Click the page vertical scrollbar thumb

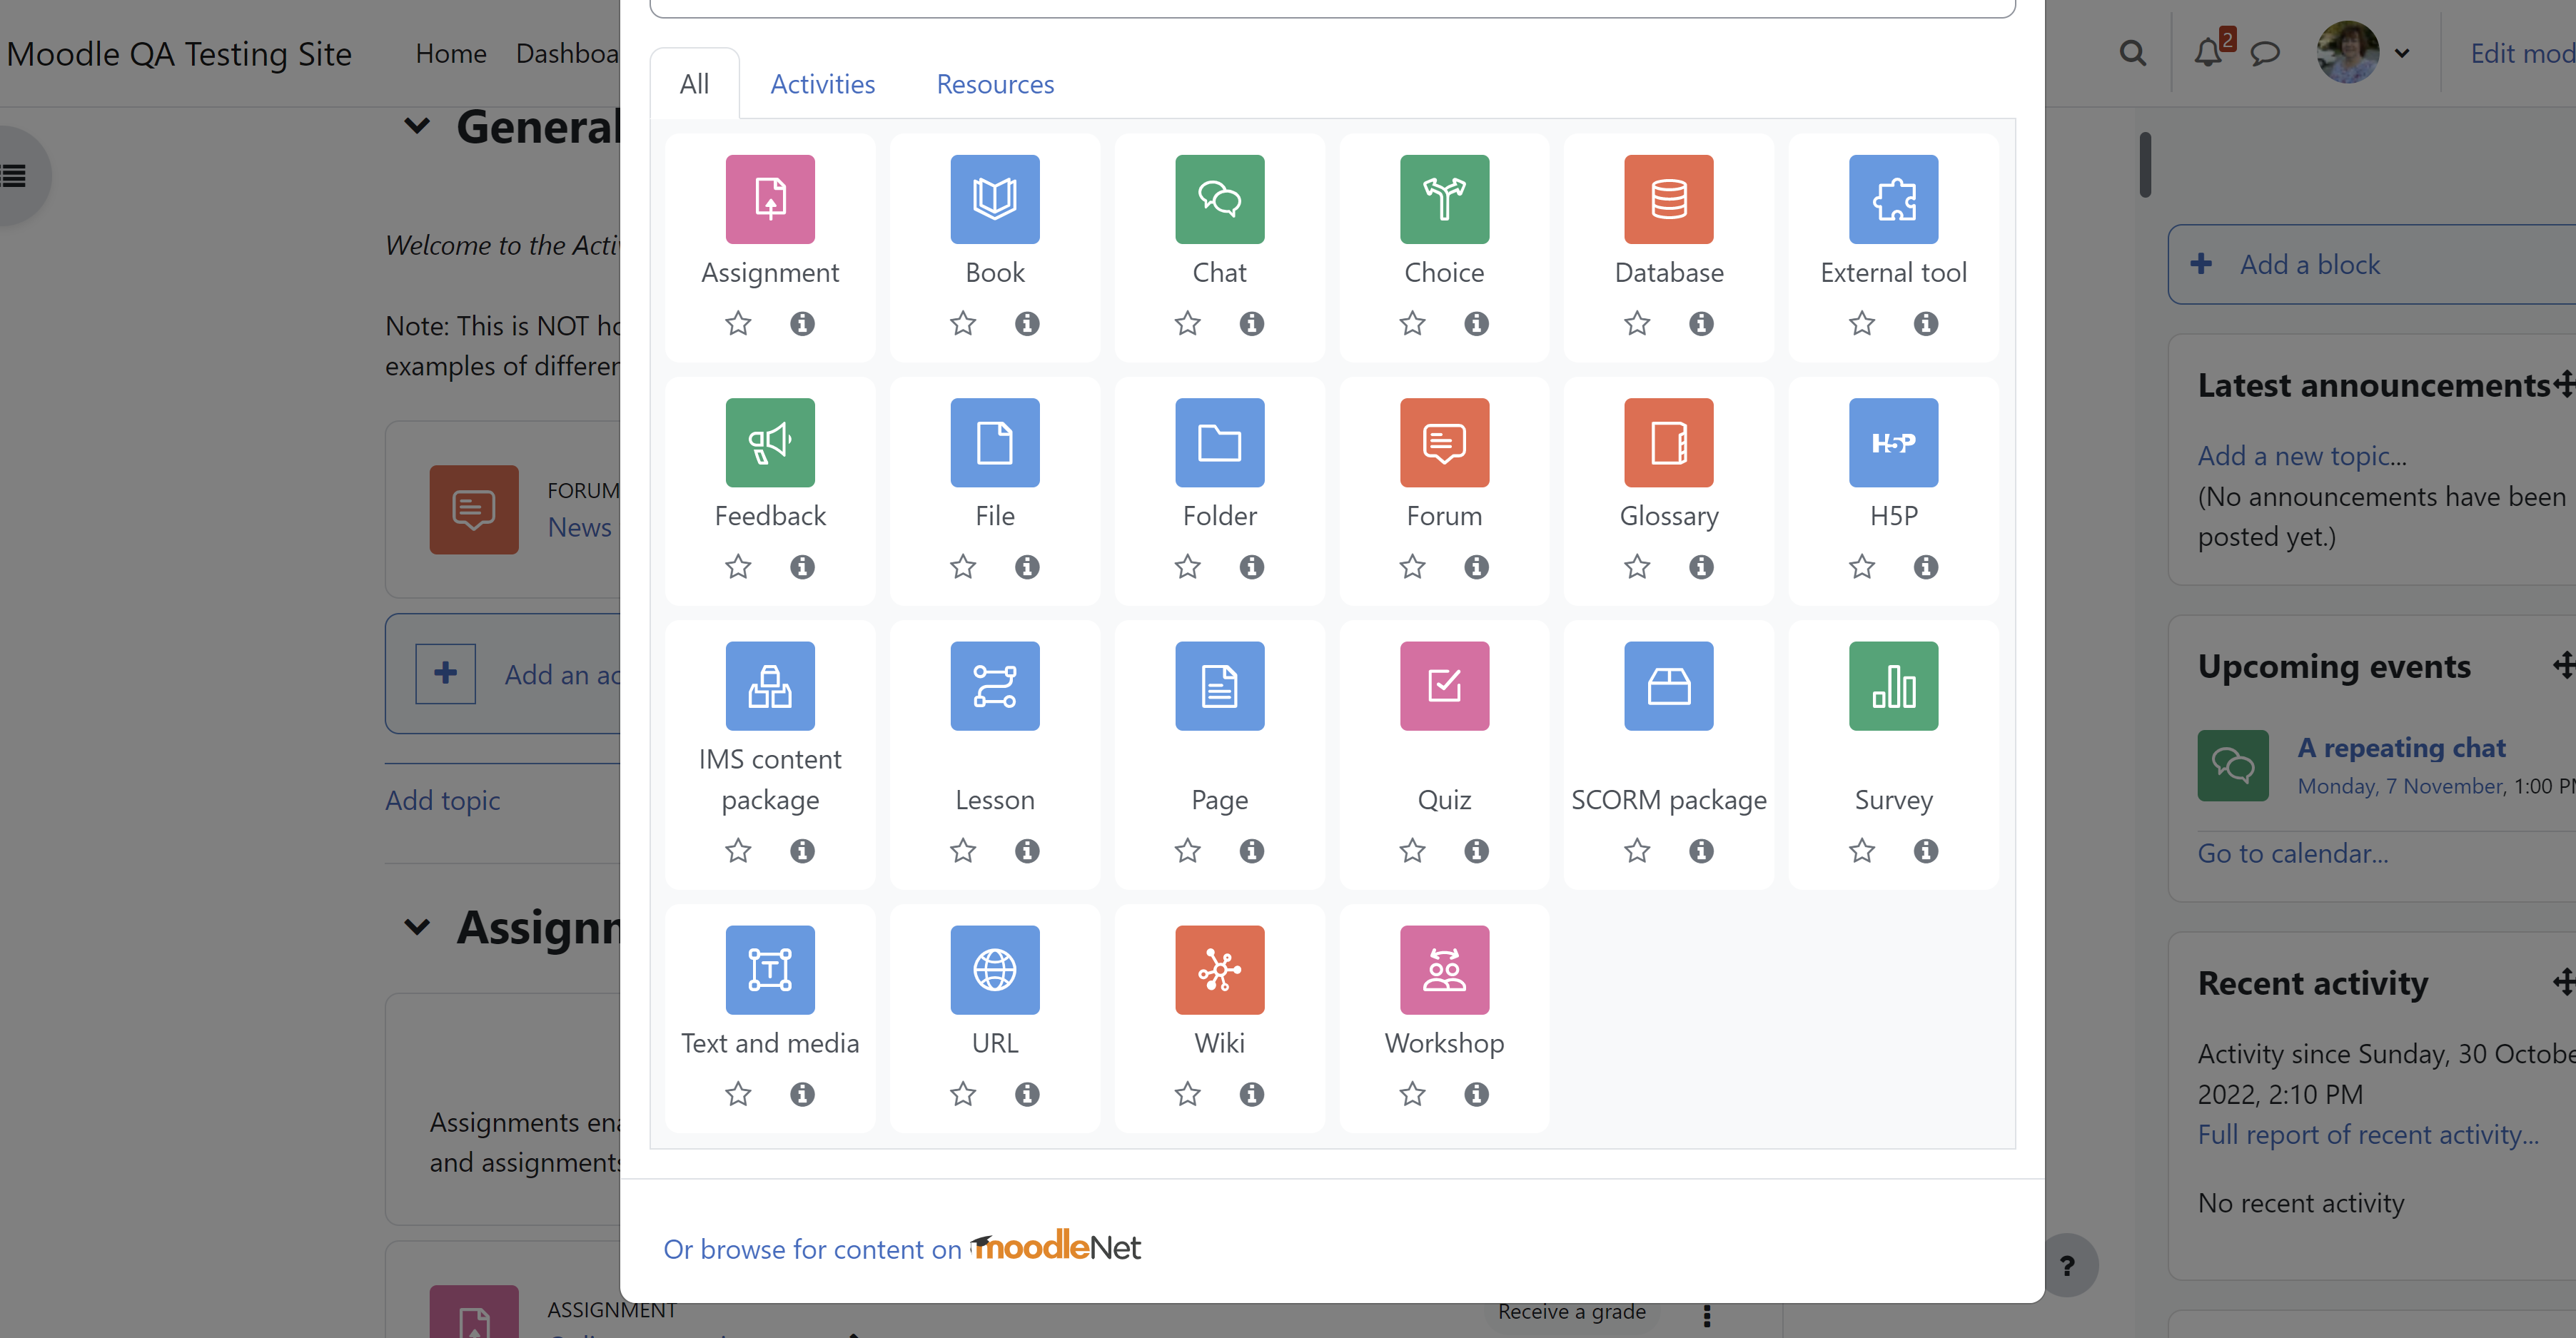[x=2145, y=165]
